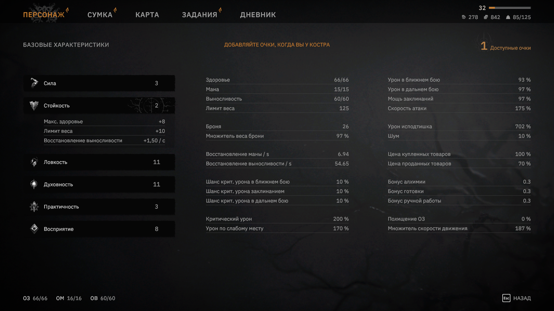This screenshot has height=311, width=554.
Task: Click Шанс крит. урона заклинанием row
Action: coord(277,191)
